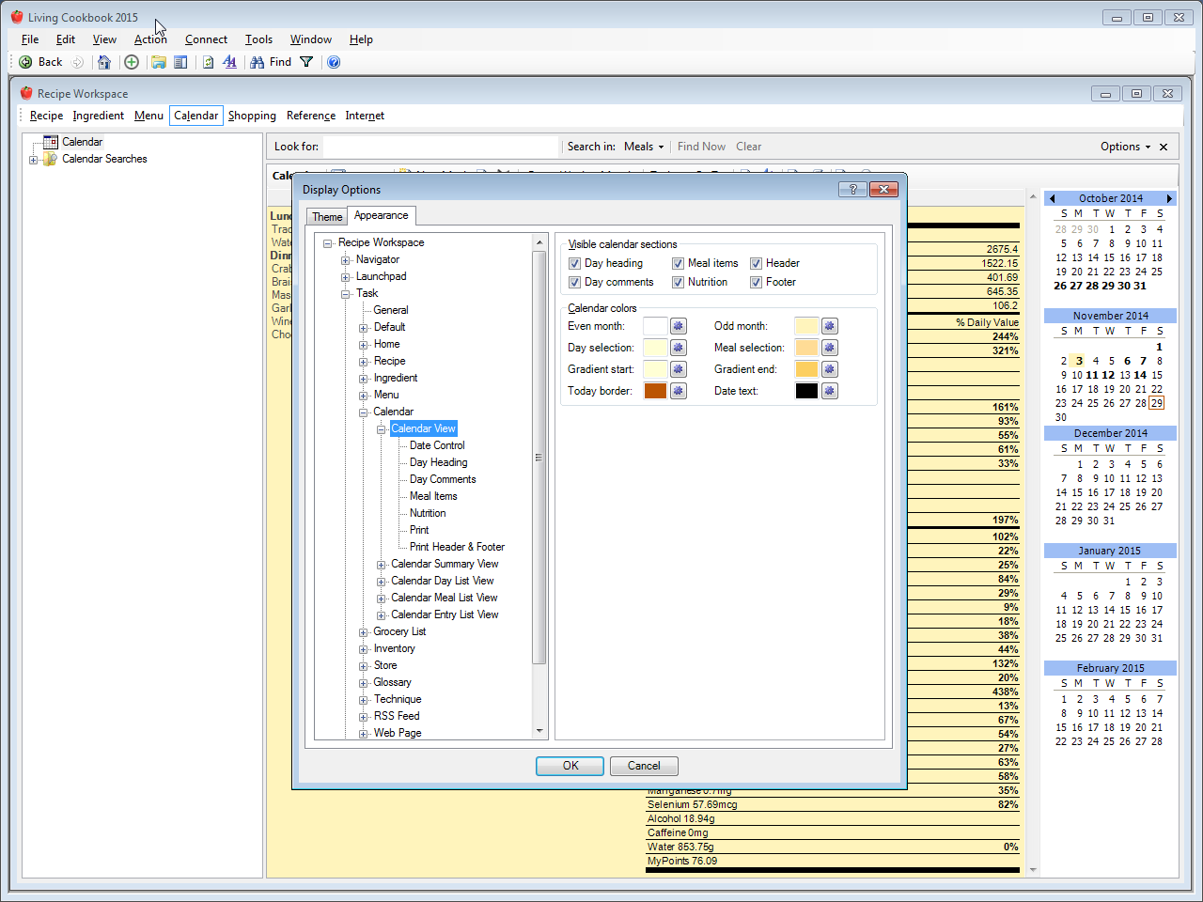Viewport: 1203px width, 902px height.
Task: Open the Options dropdown in search bar
Action: [x=1126, y=147]
